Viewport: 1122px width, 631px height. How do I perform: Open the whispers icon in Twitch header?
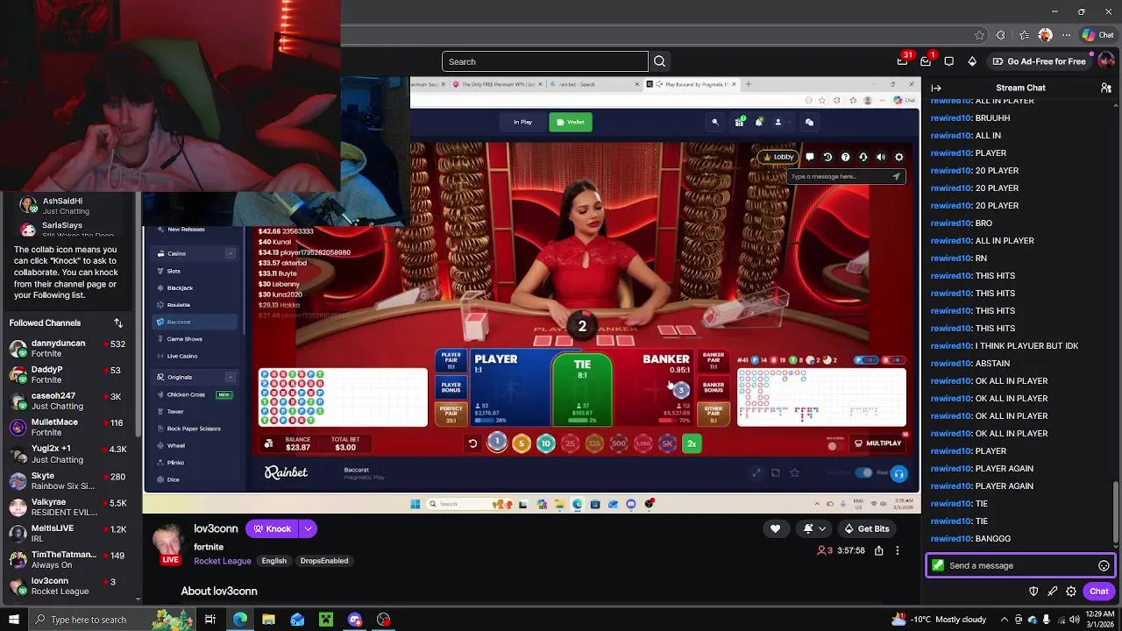[949, 61]
